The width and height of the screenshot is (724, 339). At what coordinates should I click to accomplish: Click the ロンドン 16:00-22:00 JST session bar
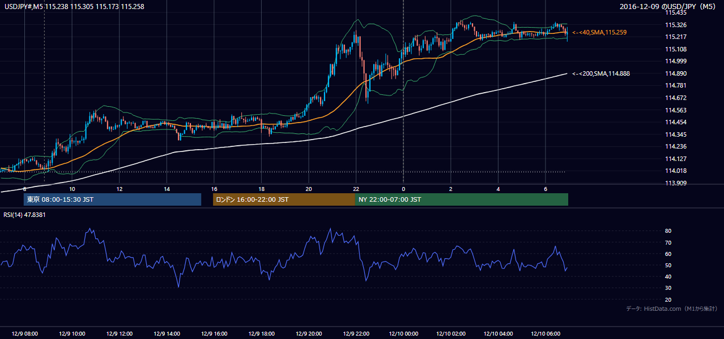pyautogui.click(x=284, y=199)
